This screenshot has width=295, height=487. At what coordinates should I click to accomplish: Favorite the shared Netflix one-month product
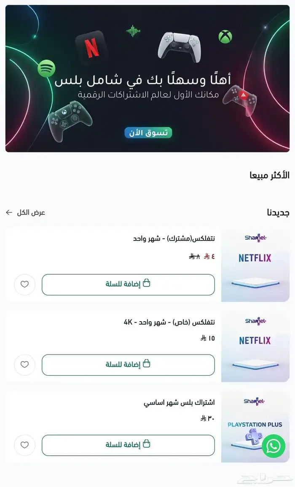click(x=24, y=284)
